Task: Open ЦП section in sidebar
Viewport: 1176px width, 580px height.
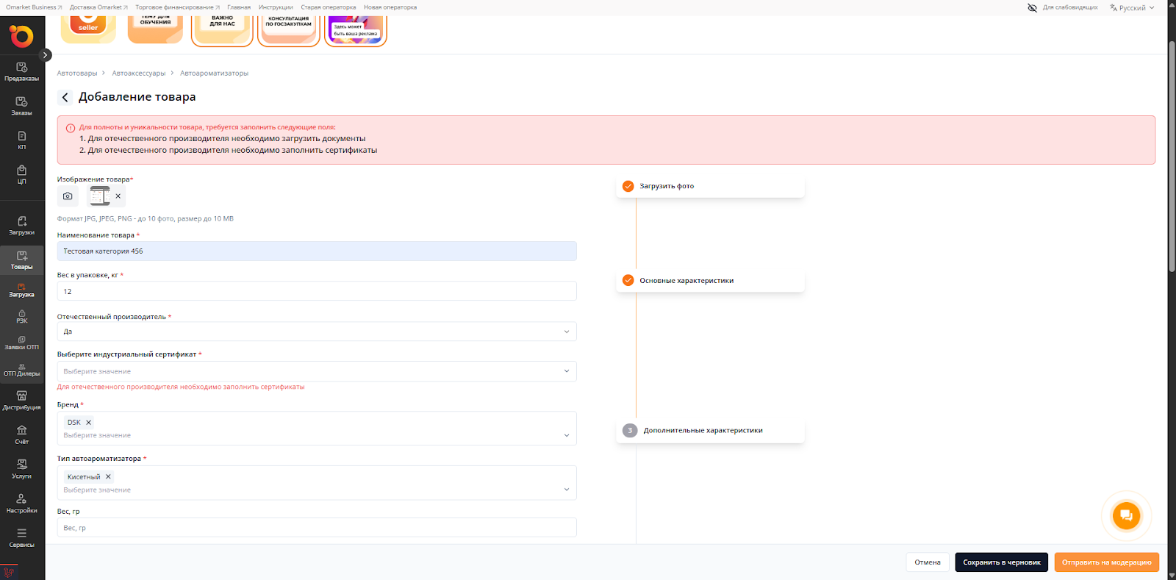Action: click(21, 174)
